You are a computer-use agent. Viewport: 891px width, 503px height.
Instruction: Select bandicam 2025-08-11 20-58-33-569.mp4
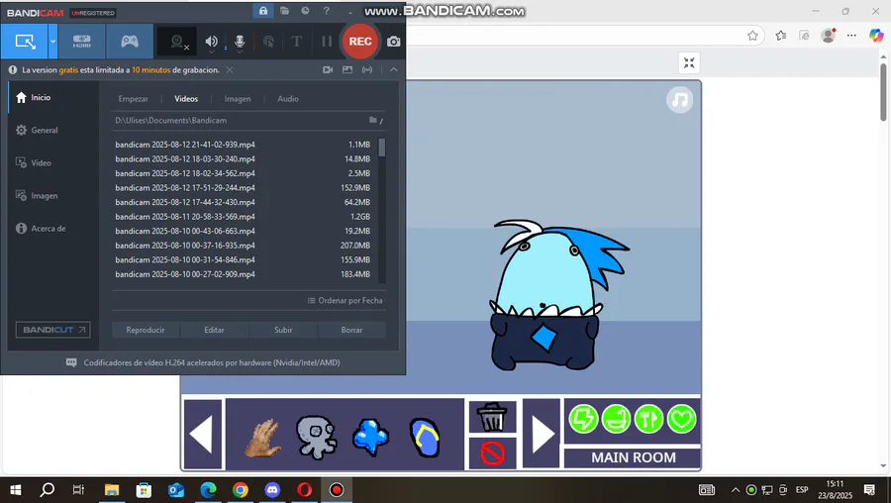[244, 217]
